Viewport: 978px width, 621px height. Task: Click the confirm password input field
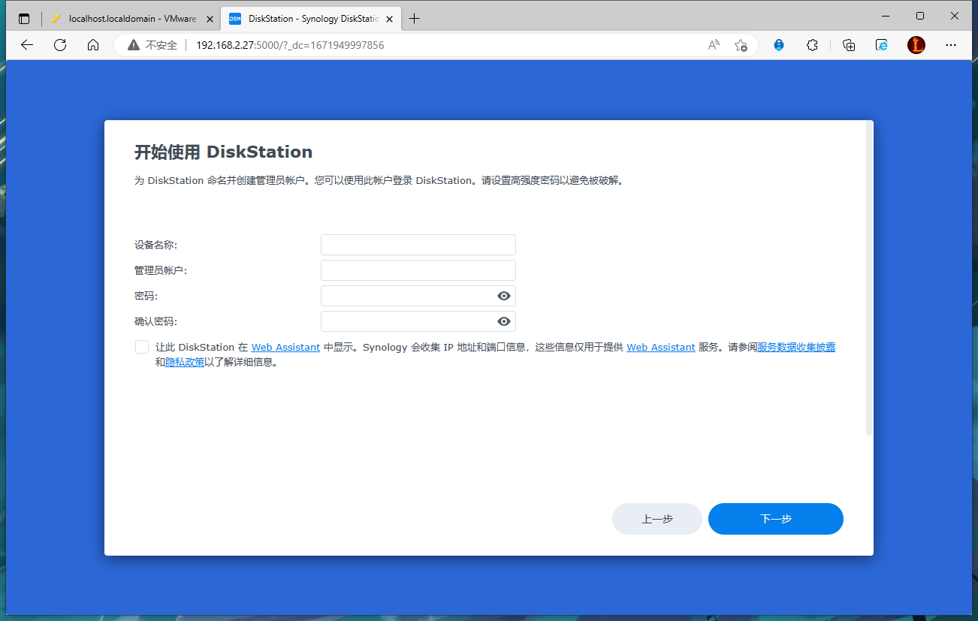(x=418, y=321)
